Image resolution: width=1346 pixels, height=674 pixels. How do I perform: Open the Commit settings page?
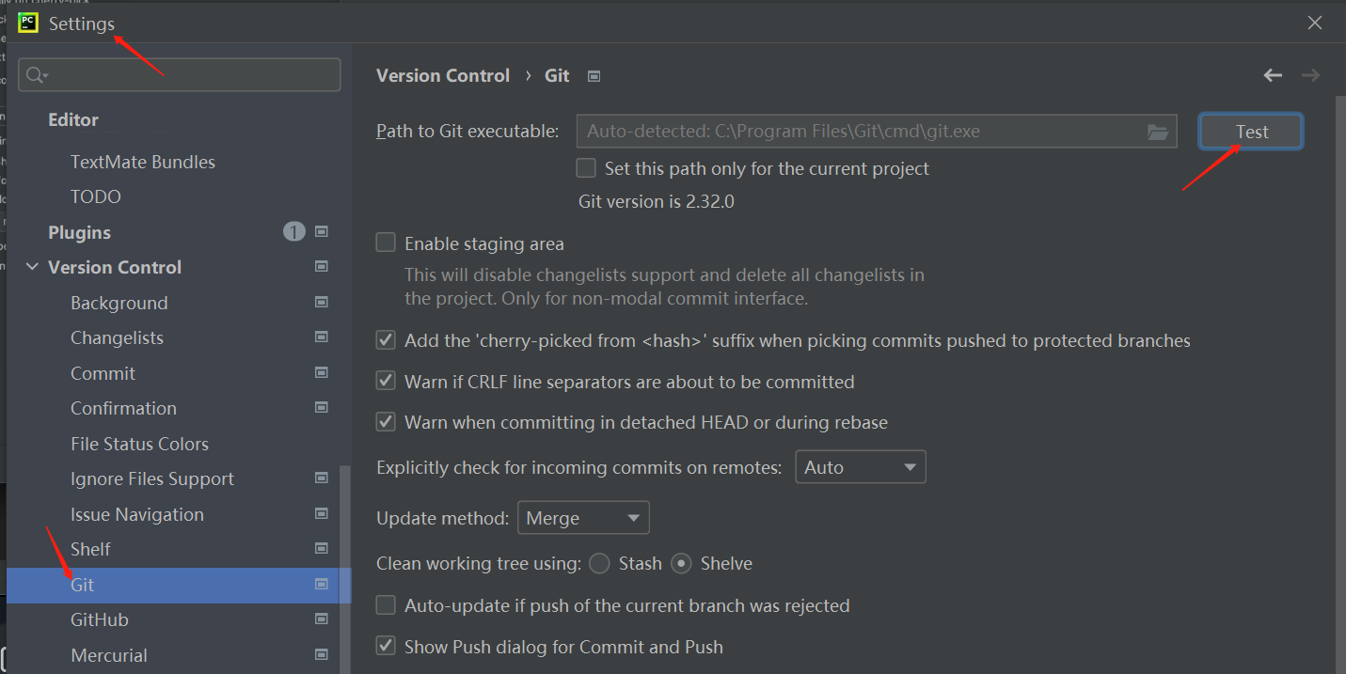(x=103, y=373)
